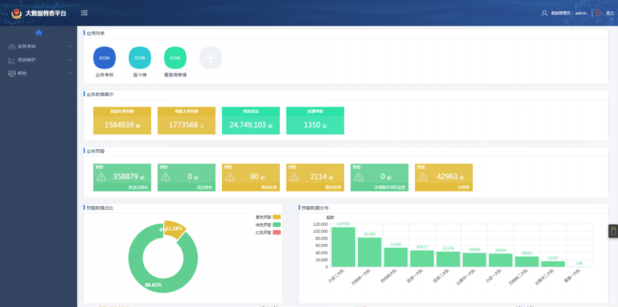Image resolution: width=618 pixels, height=307 pixels.
Task: Toggle the sidebar with the hamburger menu icon
Action: click(x=84, y=13)
